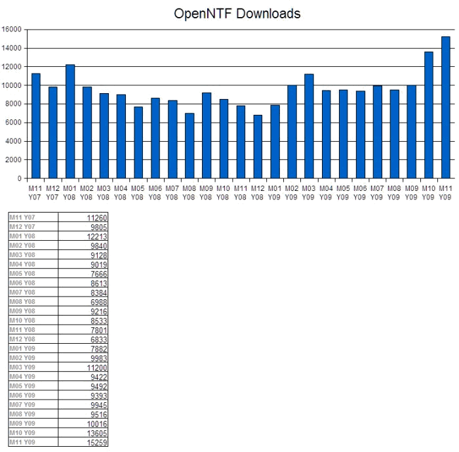Click table cell with value 7666
Image resolution: width=459 pixels, height=452 pixels.
point(83,274)
